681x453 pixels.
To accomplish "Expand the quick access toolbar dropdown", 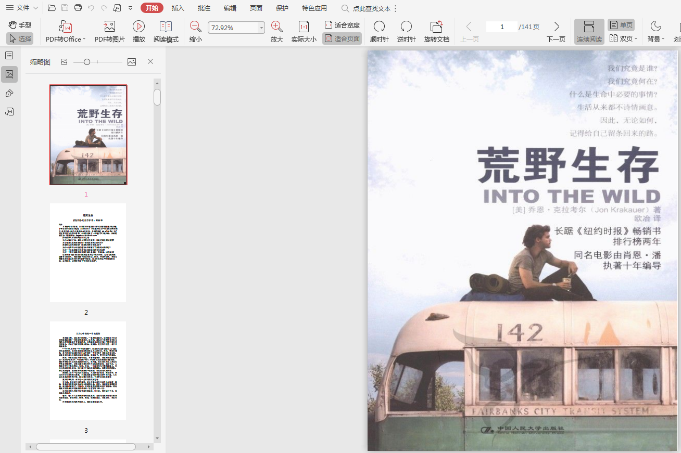I will click(x=130, y=8).
